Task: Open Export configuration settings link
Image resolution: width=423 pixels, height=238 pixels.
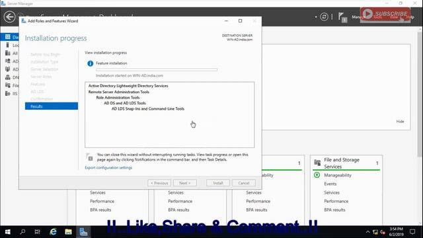Action: [x=108, y=167]
